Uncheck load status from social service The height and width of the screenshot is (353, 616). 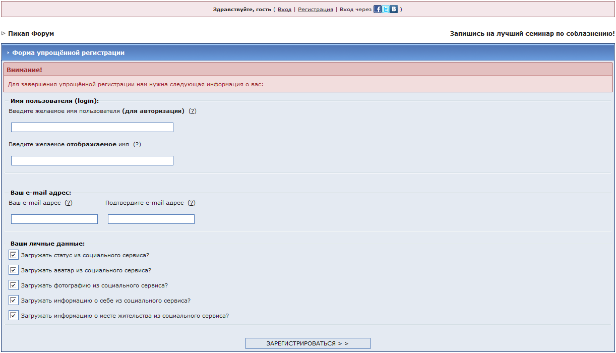click(14, 255)
